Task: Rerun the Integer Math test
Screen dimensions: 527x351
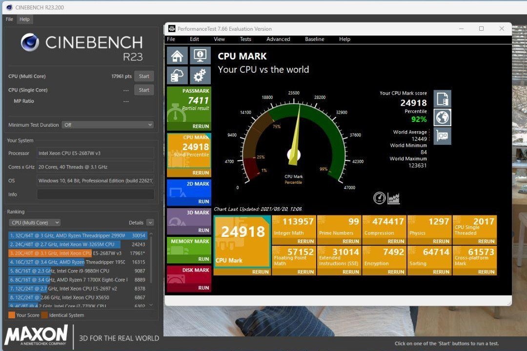Action: [x=305, y=241]
